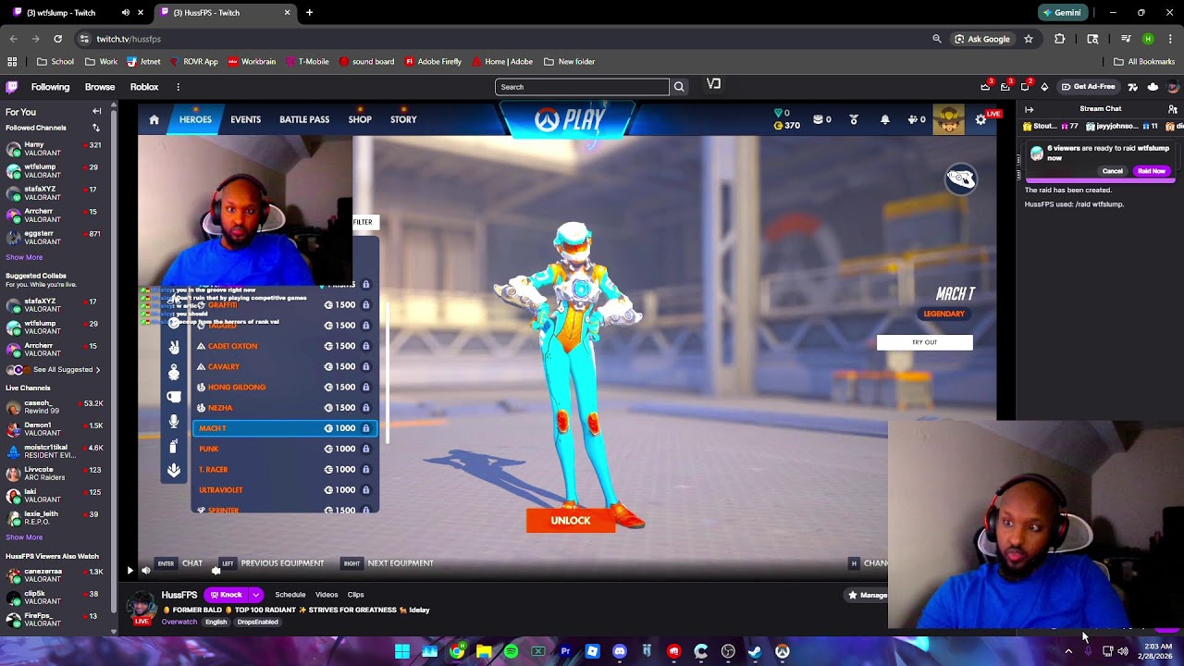Switch to the Videos tab
The width and height of the screenshot is (1184, 666).
[x=327, y=595]
